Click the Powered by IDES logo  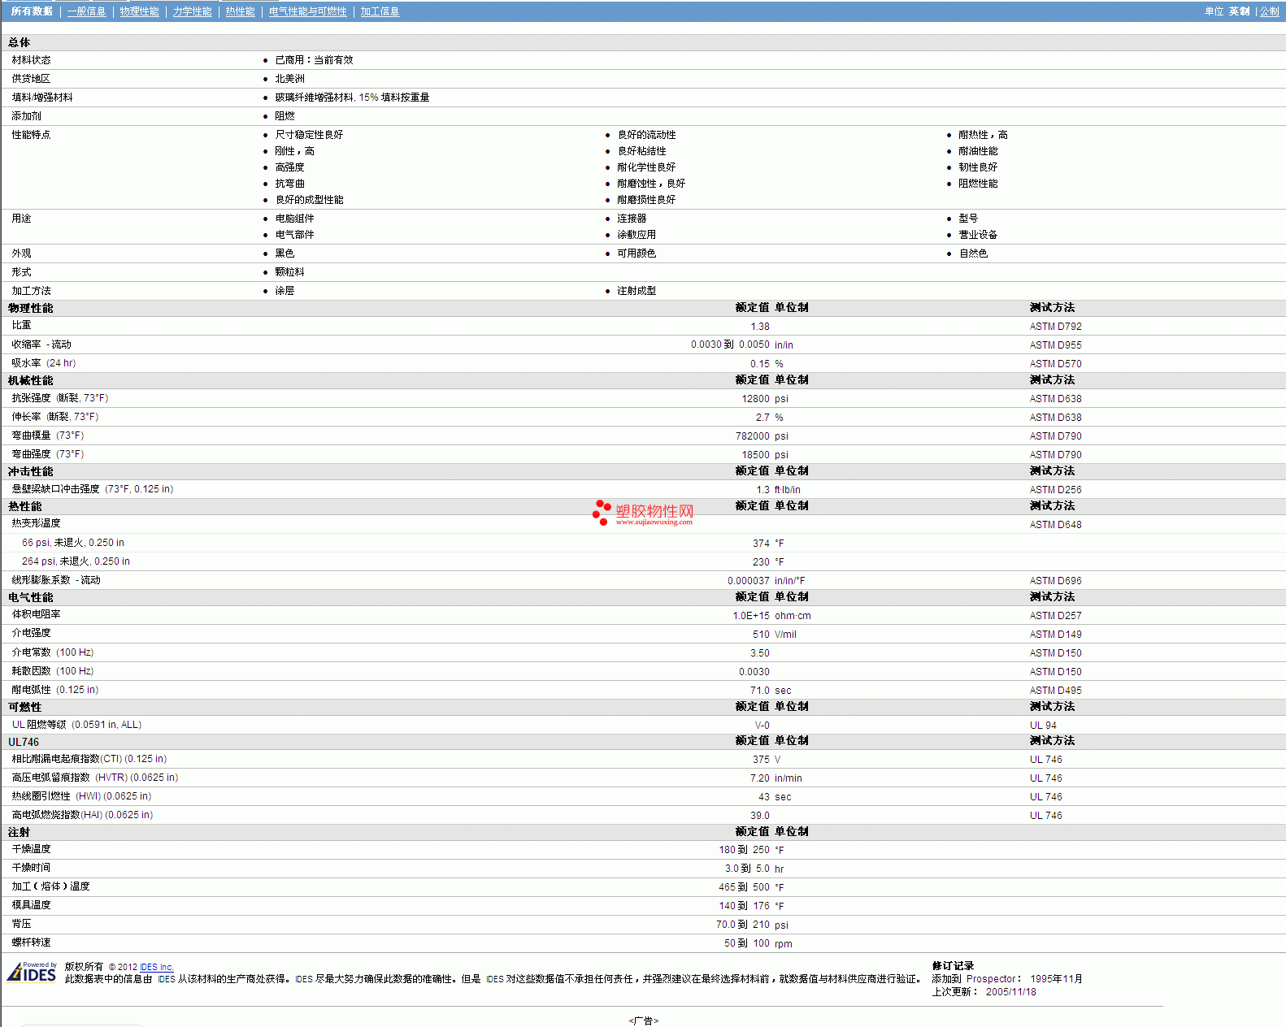point(33,972)
